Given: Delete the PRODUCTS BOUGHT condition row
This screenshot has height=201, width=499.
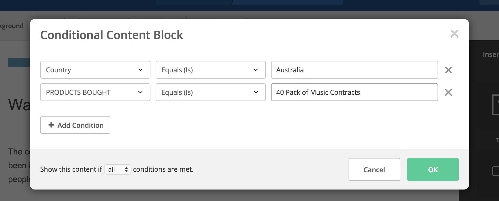Looking at the screenshot, I should coord(448,92).
